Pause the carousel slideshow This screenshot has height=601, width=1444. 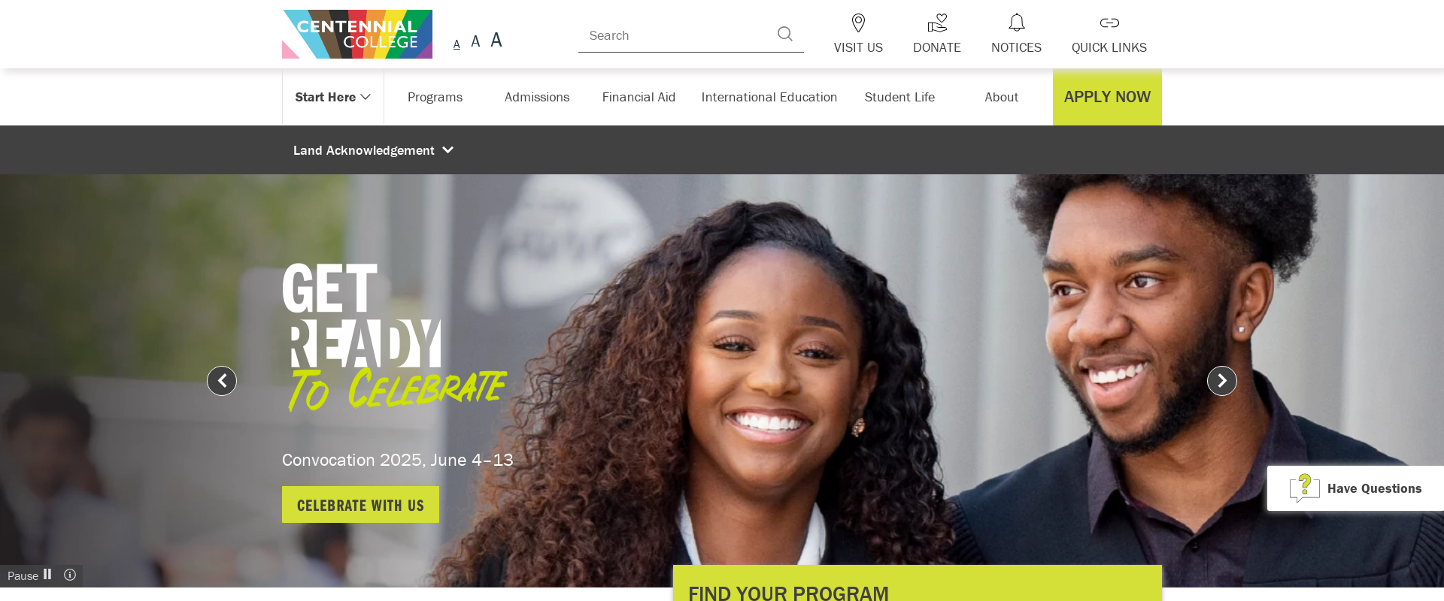[x=29, y=575]
